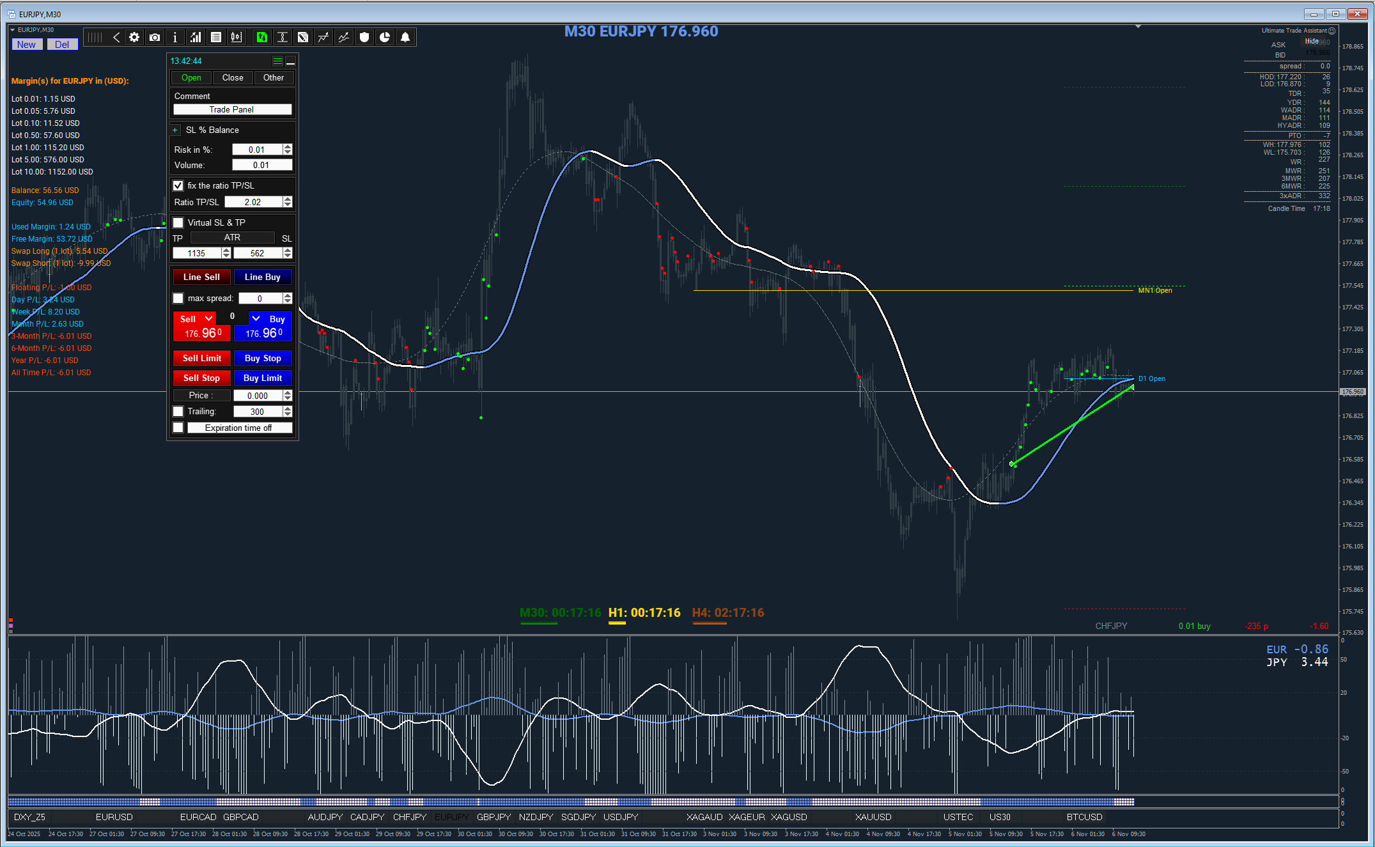
Task: Enable the Trailing checkbox
Action: pyautogui.click(x=178, y=412)
